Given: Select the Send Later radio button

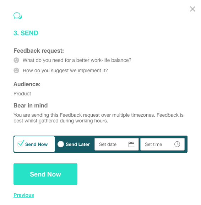Looking at the screenshot, I should [x=61, y=144].
